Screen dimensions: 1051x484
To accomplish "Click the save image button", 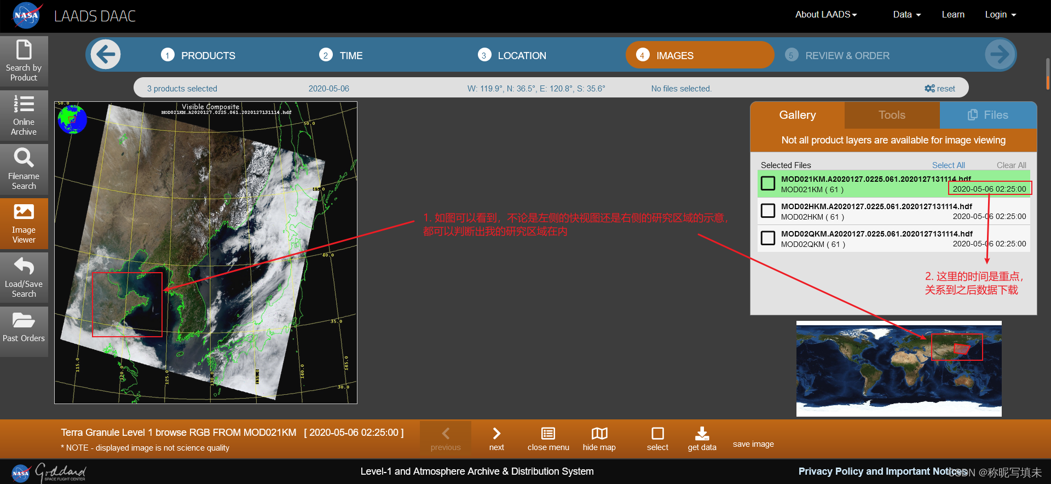I will 753,444.
